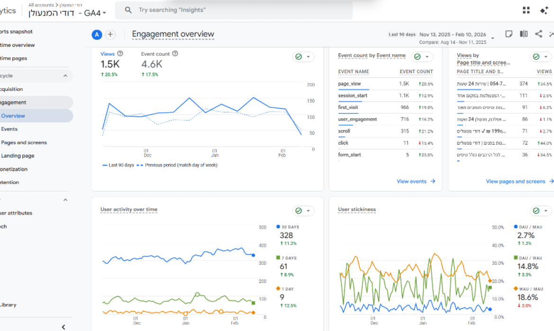Image resolution: width=554 pixels, height=331 pixels.
Task: Collapse the left navigation with the bottom arrow
Action: pos(63,327)
